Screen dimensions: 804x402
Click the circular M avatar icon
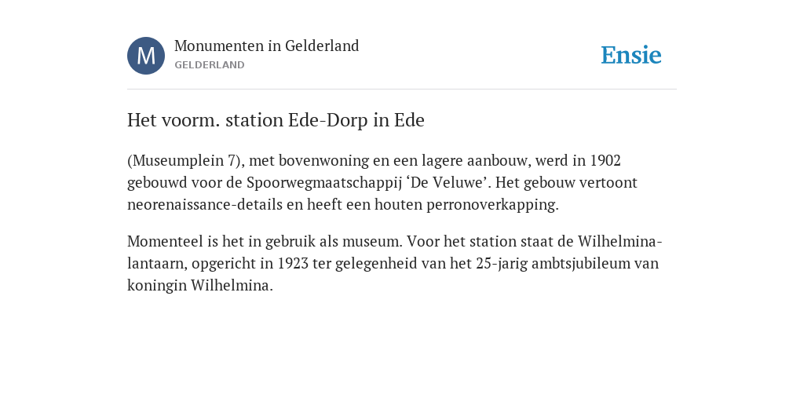tap(146, 56)
